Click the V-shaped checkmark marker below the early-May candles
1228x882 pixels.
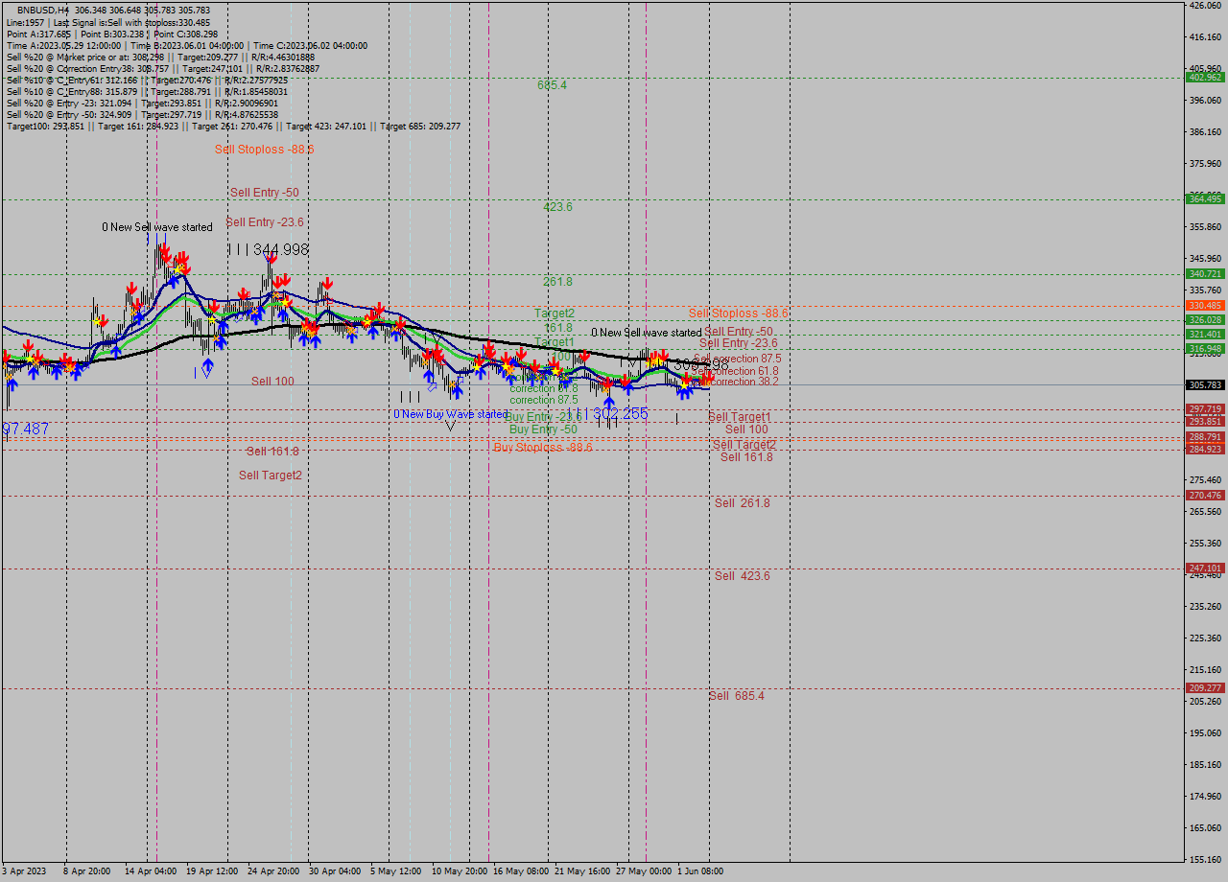click(x=450, y=426)
